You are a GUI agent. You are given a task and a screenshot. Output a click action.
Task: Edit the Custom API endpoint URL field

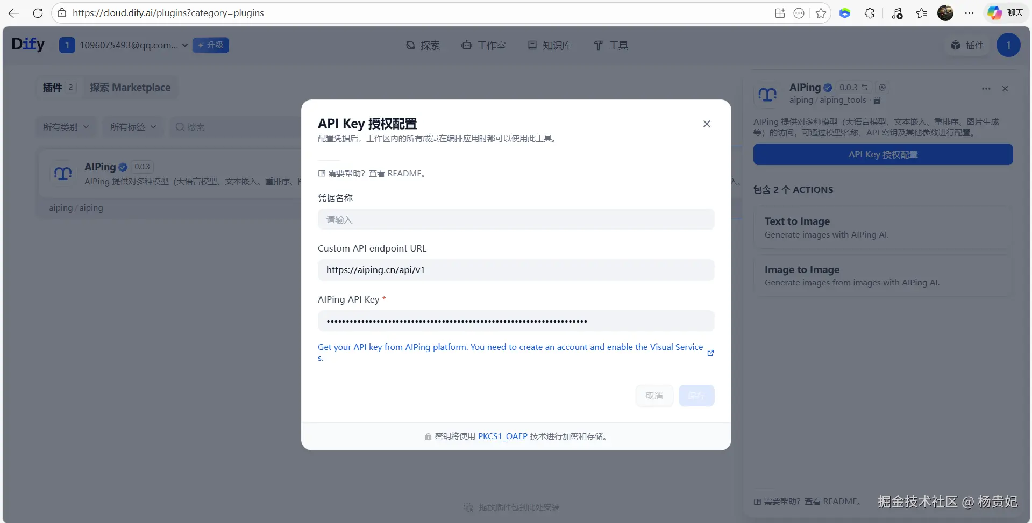click(516, 270)
